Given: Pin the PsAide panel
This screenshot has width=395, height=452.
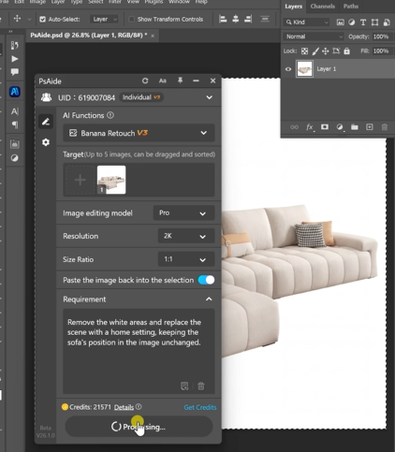Looking at the screenshot, I should pyautogui.click(x=180, y=80).
